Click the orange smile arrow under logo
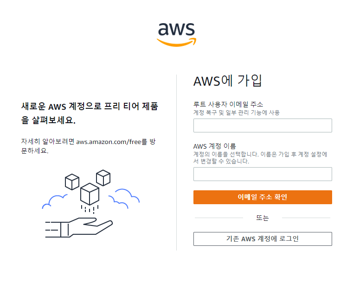This screenshot has height=288, width=353. (176, 43)
